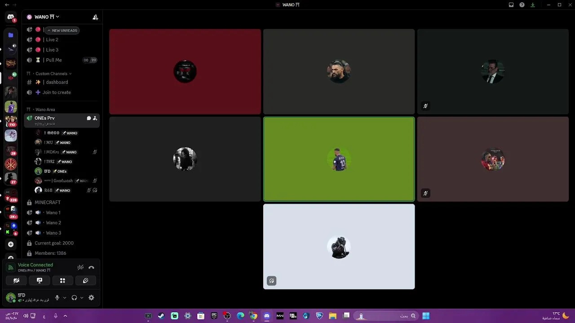This screenshot has height=323, width=575.
Task: Expand headphone output options arrow
Action: (x=81, y=297)
